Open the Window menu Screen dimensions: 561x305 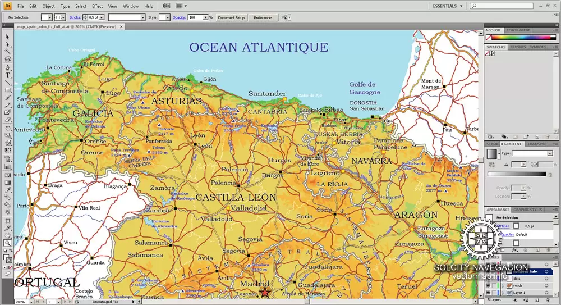click(x=131, y=6)
